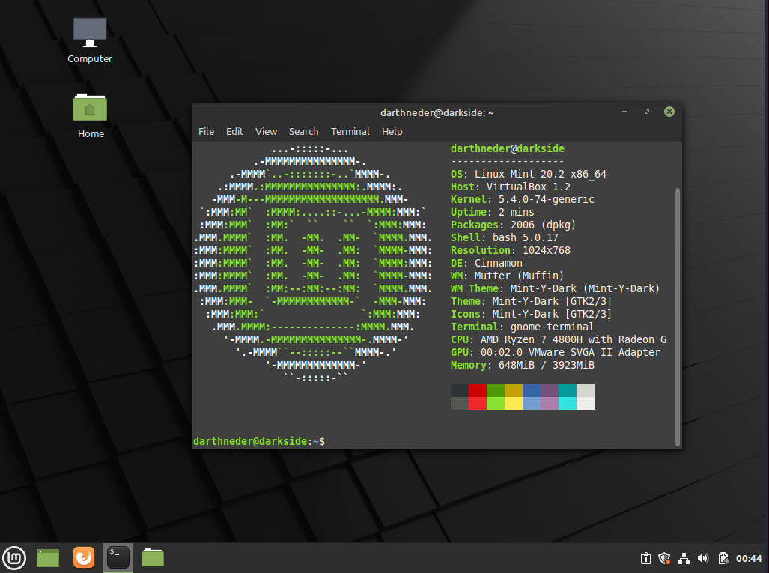Open the network tray icon
Image resolution: width=769 pixels, height=573 pixels.
(x=684, y=558)
